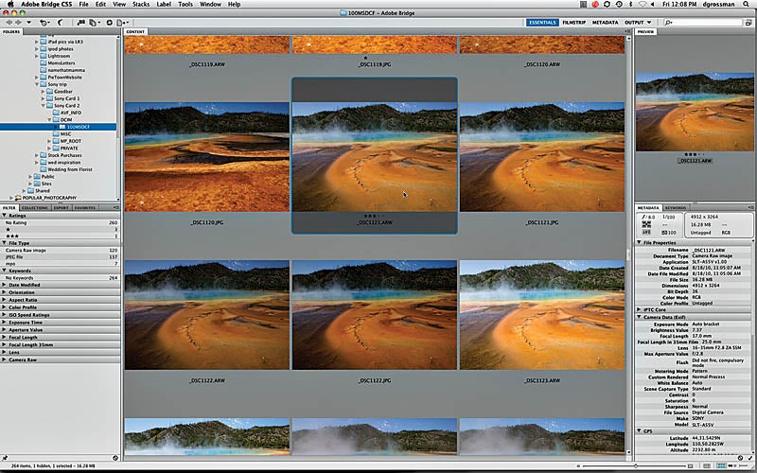The height and width of the screenshot is (473, 757).
Task: Switch to the Filmstrip workspace
Action: pyautogui.click(x=573, y=23)
